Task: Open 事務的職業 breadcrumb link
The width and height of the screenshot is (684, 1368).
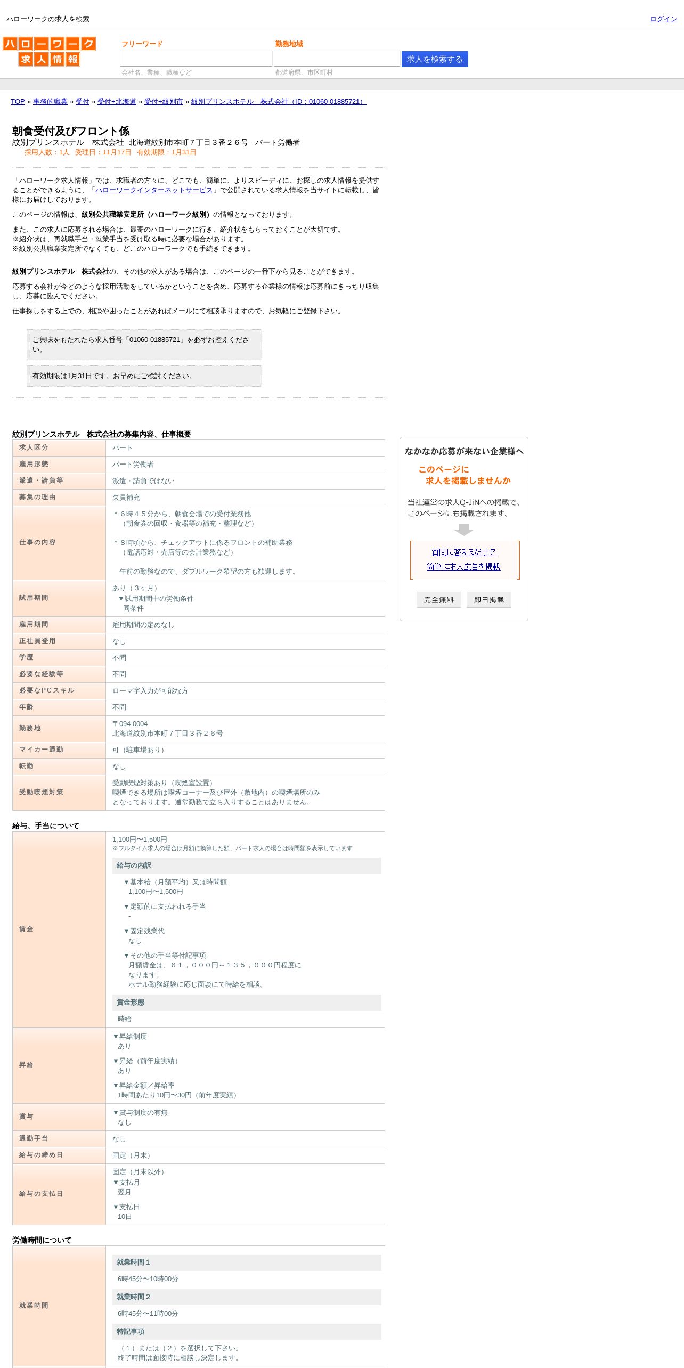Action: 50,102
